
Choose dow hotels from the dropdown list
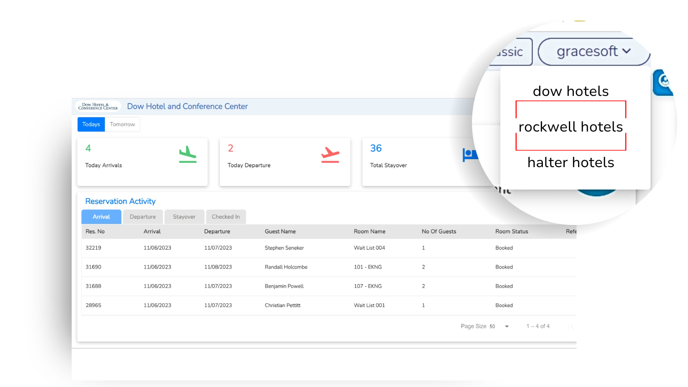point(571,91)
